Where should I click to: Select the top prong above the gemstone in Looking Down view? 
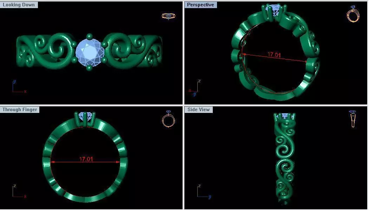click(x=89, y=36)
